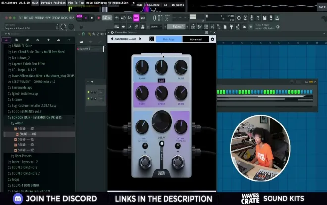Click Pin To Top in MiniMeters
327x205 pixels.
tap(76, 3)
